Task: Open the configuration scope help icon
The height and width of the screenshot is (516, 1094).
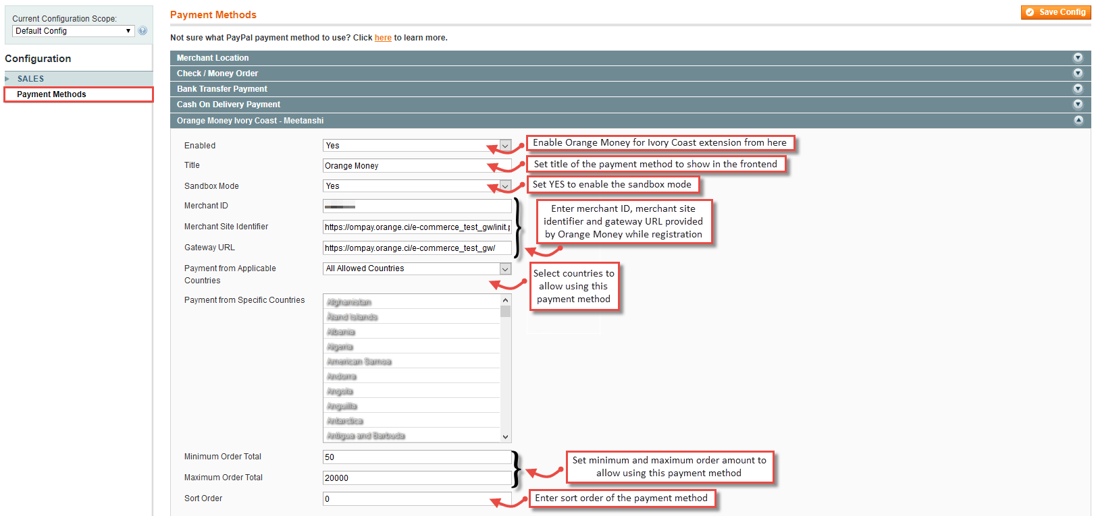Action: pyautogui.click(x=142, y=30)
